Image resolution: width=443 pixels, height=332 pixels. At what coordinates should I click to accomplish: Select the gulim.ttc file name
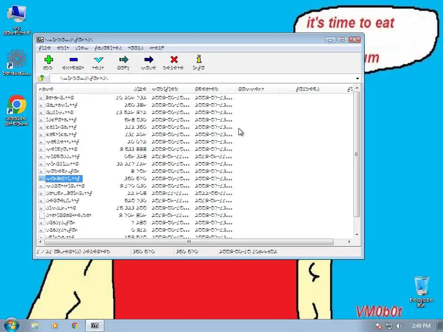click(60, 112)
